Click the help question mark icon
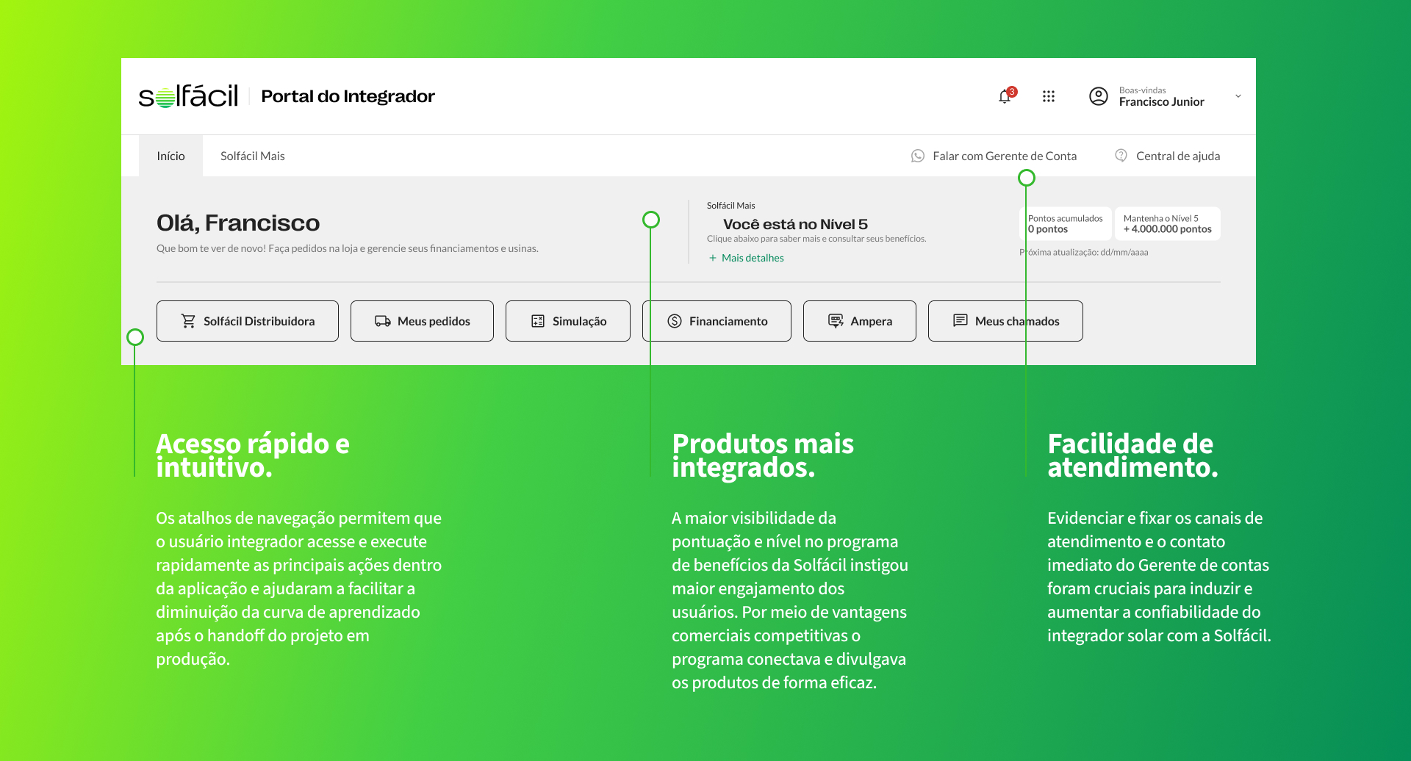This screenshot has height=761, width=1411. 1121,156
